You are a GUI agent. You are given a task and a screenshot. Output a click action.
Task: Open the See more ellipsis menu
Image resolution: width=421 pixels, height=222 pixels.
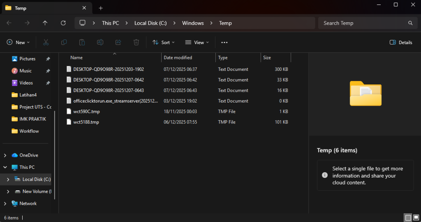(x=224, y=42)
